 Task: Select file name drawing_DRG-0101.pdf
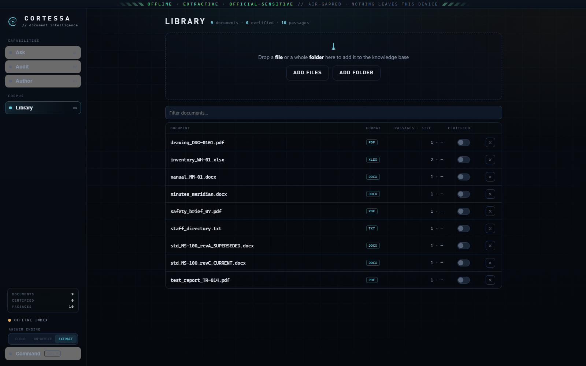pyautogui.click(x=197, y=142)
